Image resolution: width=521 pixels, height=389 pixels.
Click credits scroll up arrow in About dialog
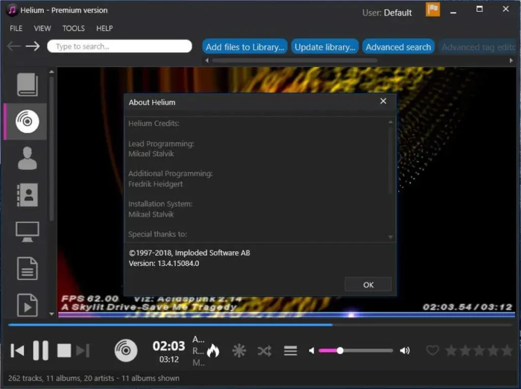click(390, 122)
